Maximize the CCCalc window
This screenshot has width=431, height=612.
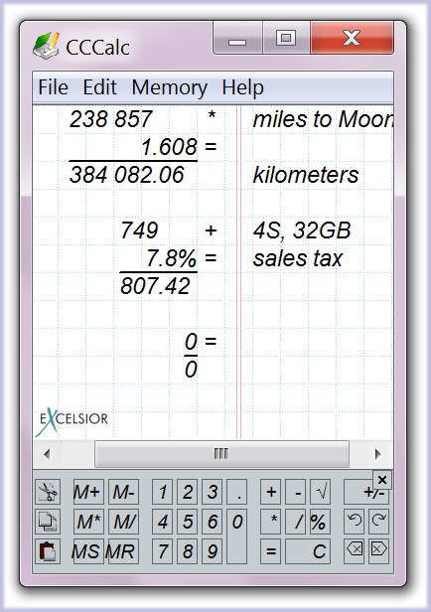[286, 38]
